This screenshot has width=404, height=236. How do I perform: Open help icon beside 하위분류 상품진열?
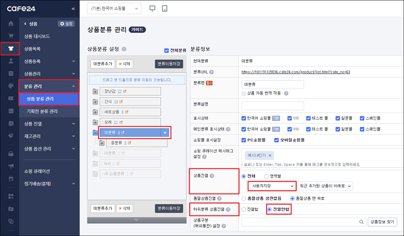pyautogui.click(x=228, y=209)
